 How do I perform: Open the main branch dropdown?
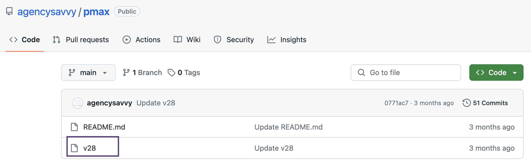[88, 72]
